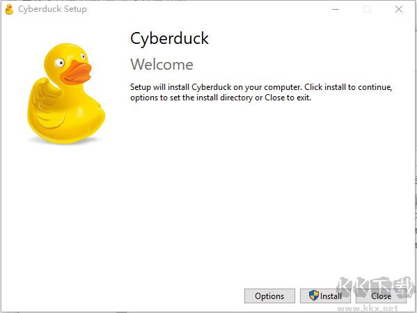Open the Options button for install directory
This screenshot has width=417, height=313.
(269, 296)
